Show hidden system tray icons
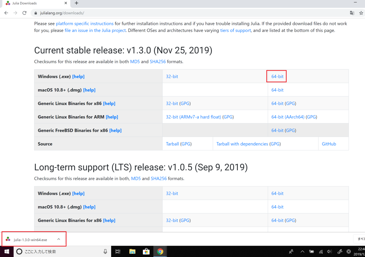 (302, 252)
